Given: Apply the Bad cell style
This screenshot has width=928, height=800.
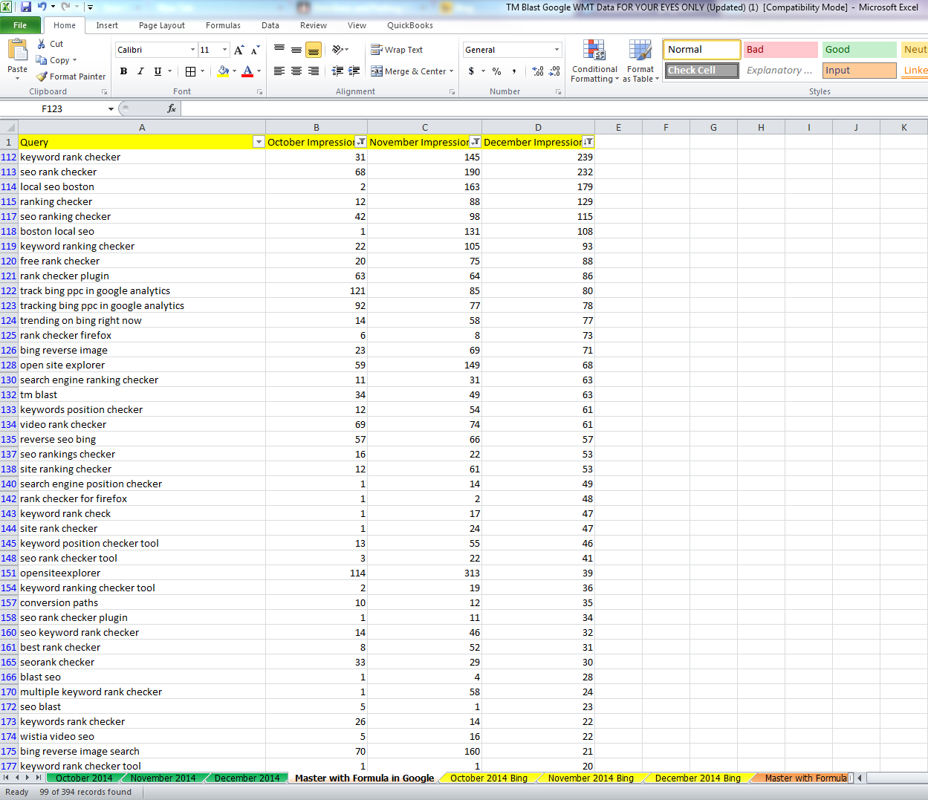Looking at the screenshot, I should click(781, 50).
